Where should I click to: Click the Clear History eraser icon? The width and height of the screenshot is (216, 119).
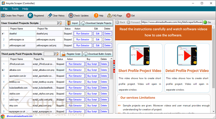(50, 16)
